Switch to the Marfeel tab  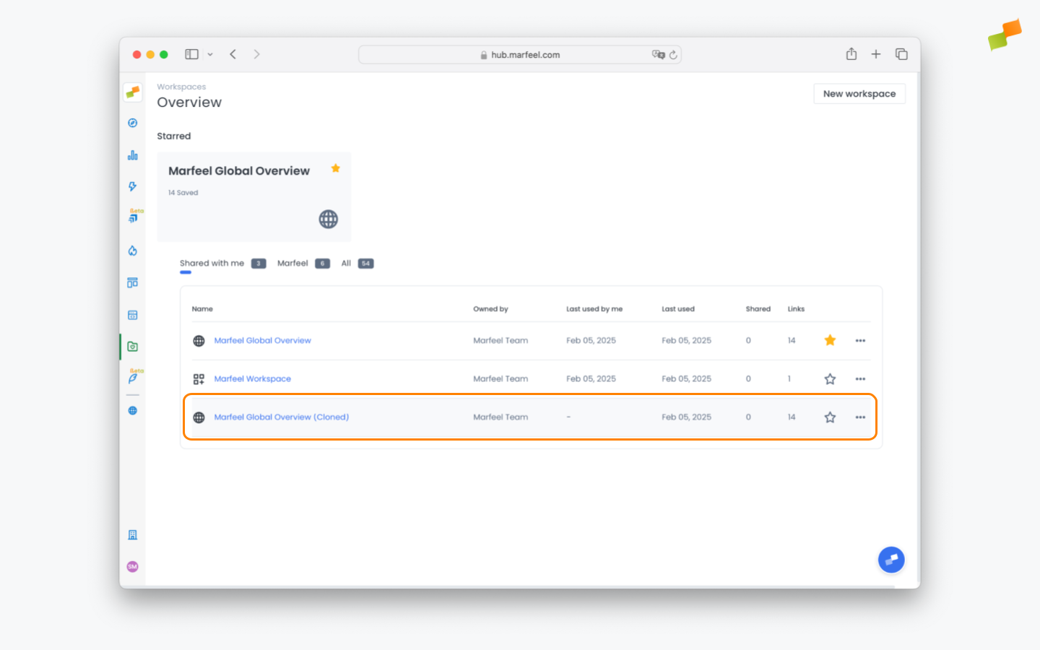pos(292,264)
